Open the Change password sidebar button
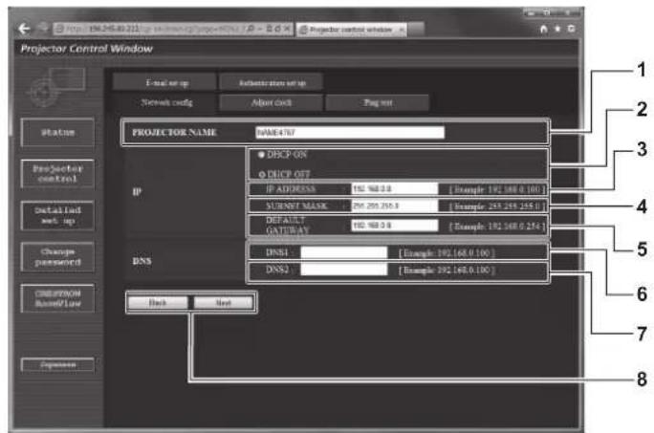The height and width of the screenshot is (433, 654). coord(57,257)
